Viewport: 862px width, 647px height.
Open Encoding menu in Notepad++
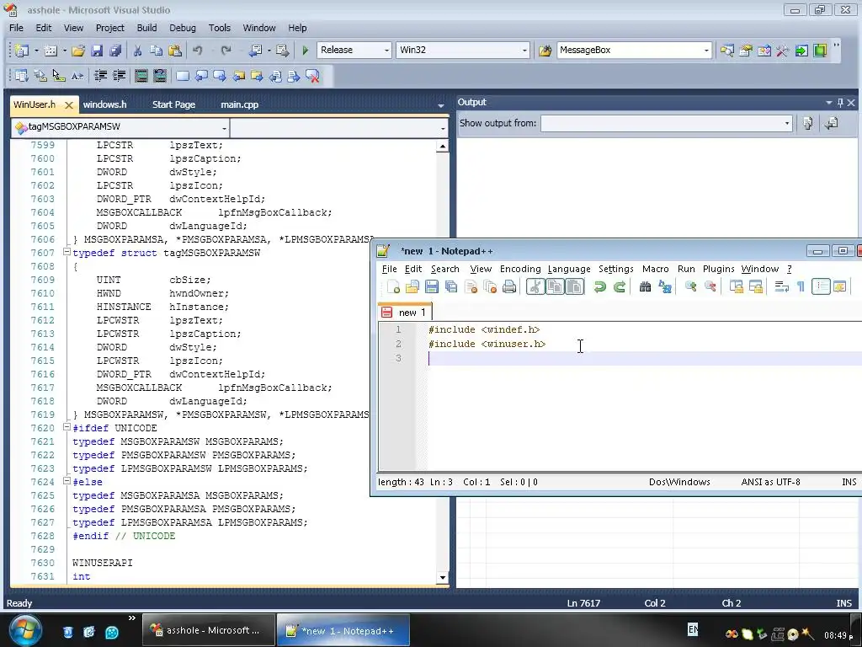coord(520,269)
